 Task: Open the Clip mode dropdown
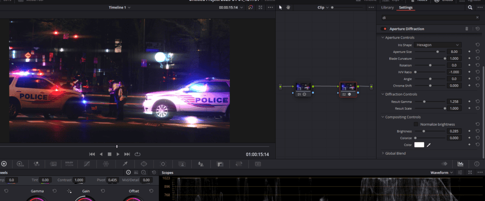tap(323, 8)
